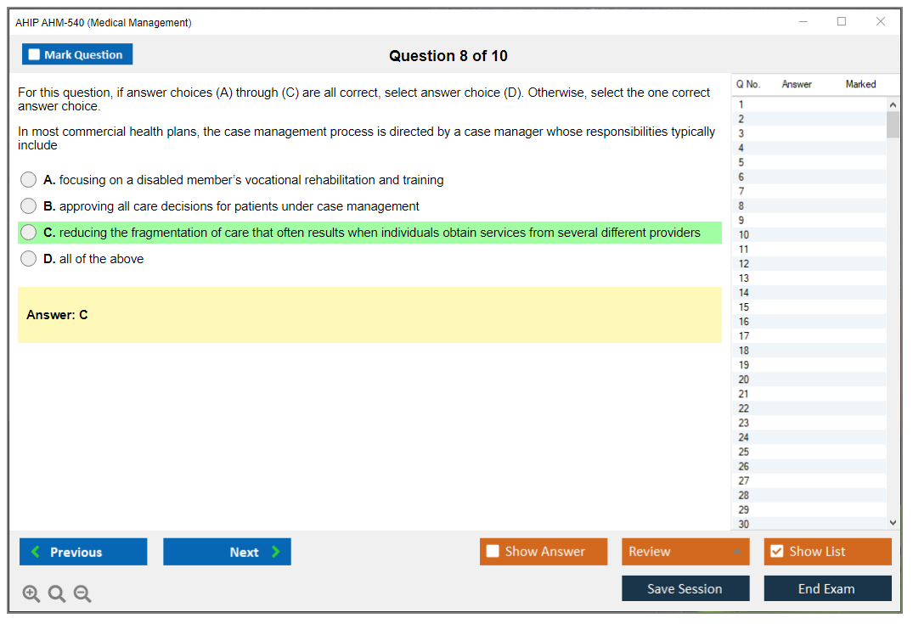913x624 pixels.
Task: Enable the Show Answer checkbox
Action: pos(493,552)
